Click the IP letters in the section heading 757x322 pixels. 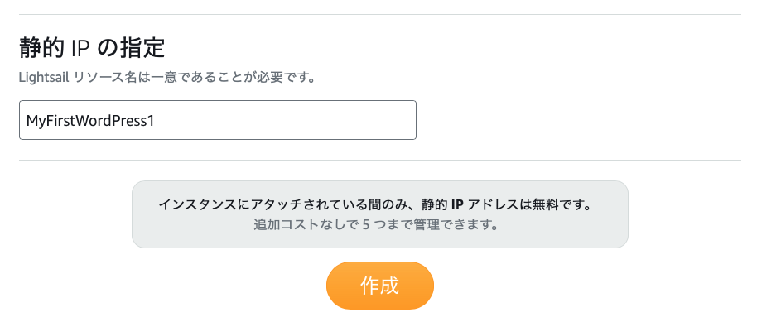coord(80,48)
